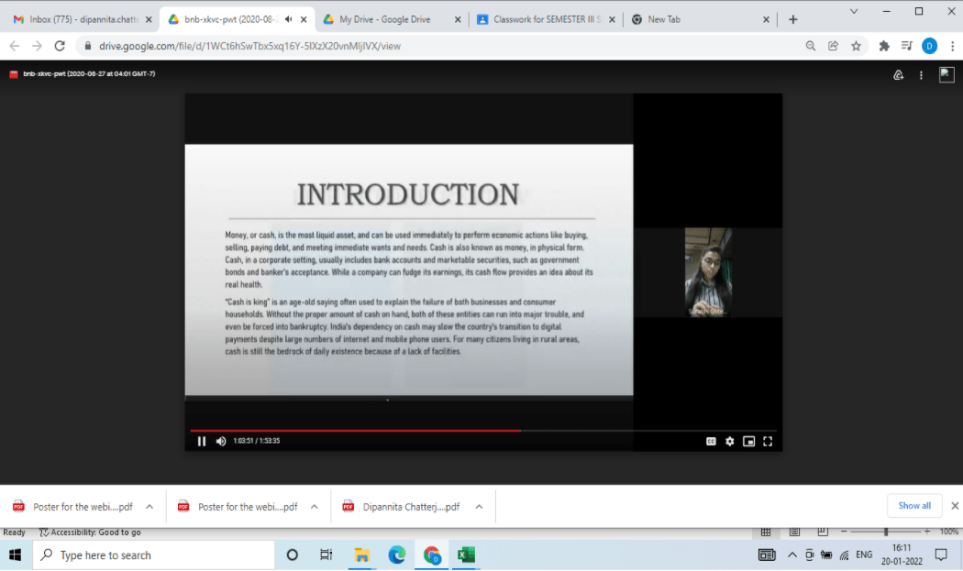
Task: Open the Dipannita Chatterj PDF chevron menu
Action: (x=478, y=505)
